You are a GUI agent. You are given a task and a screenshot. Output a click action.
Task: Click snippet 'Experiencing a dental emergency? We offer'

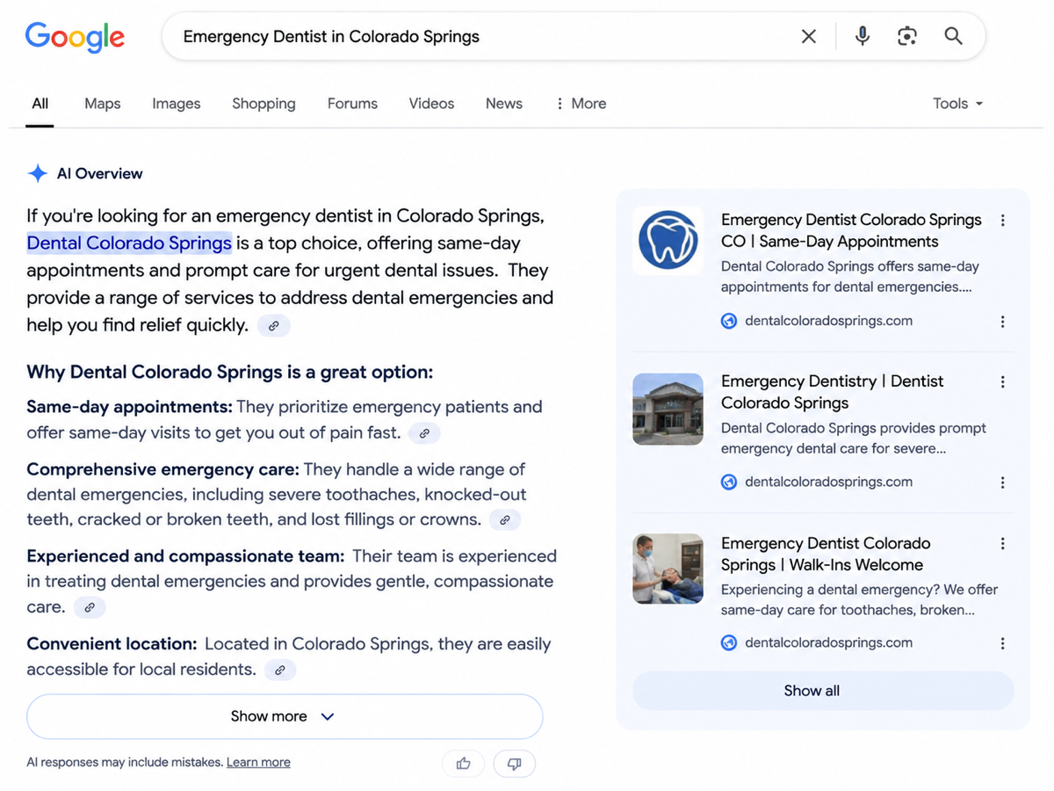860,590
